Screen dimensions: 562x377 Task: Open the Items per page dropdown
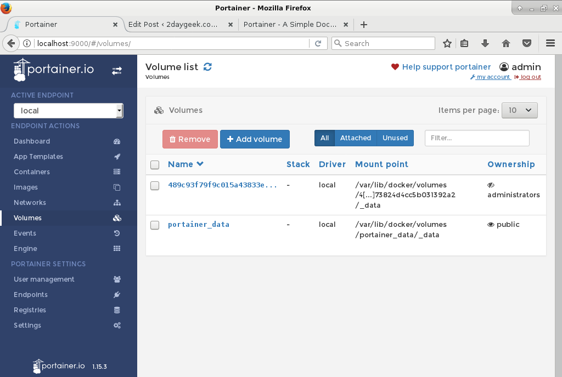coord(519,110)
